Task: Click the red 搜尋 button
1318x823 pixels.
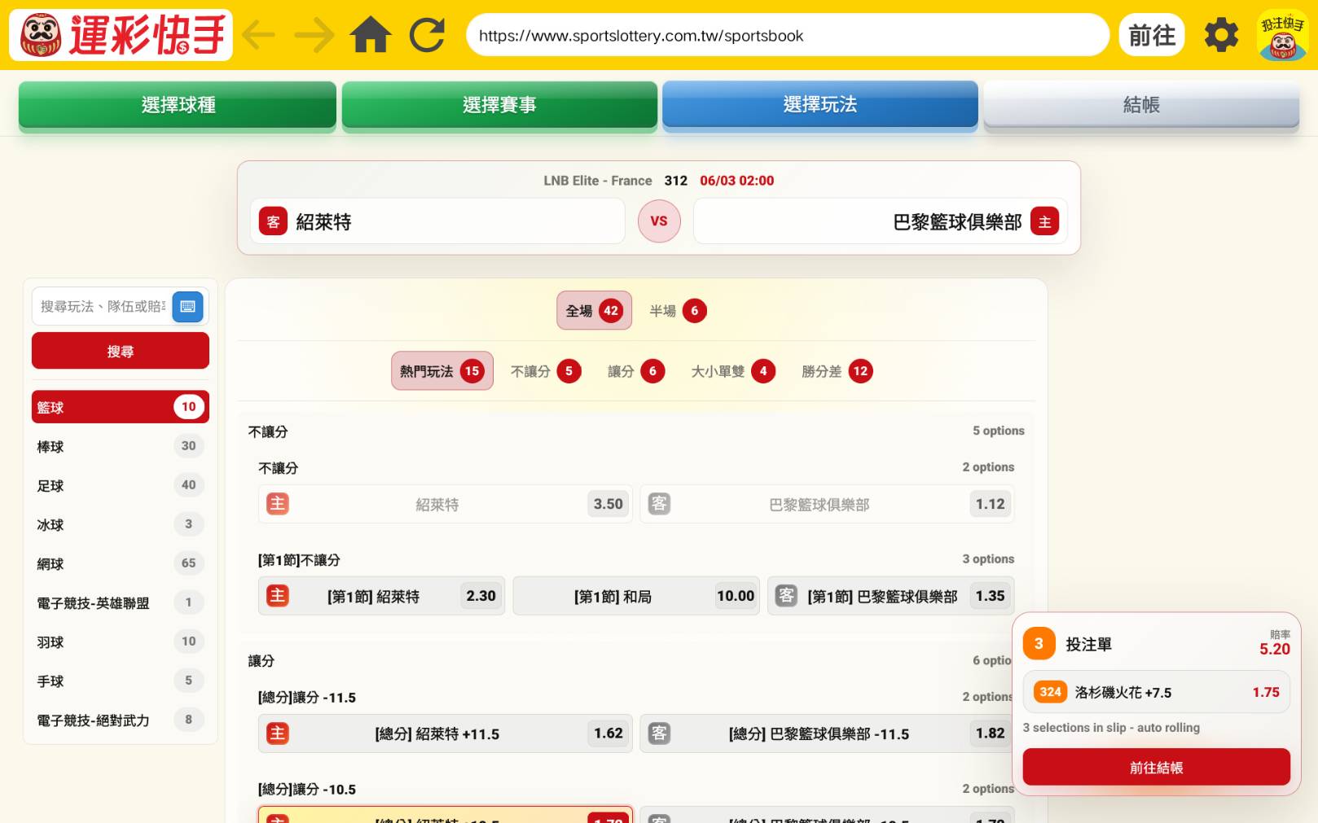Action: (x=121, y=351)
